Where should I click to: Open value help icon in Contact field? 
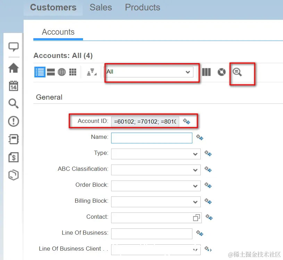click(x=197, y=218)
